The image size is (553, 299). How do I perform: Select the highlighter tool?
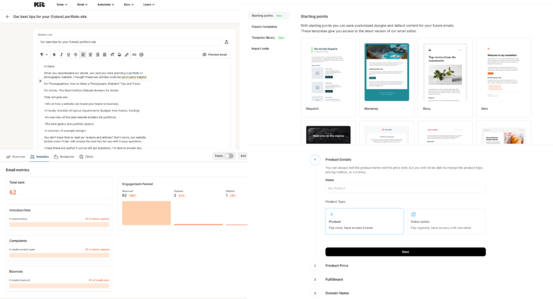[x=126, y=55]
